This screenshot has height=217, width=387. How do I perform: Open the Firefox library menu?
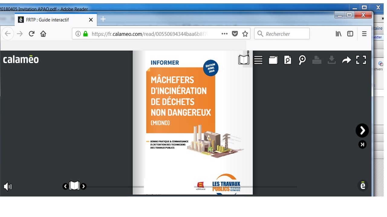(338, 34)
